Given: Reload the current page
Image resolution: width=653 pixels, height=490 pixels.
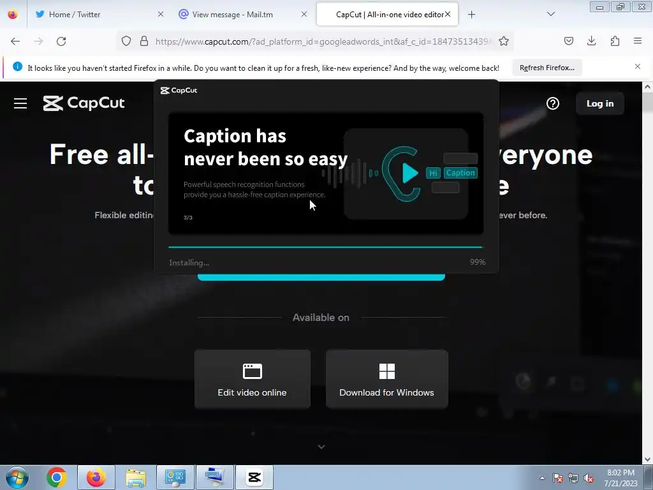Looking at the screenshot, I should (x=61, y=41).
